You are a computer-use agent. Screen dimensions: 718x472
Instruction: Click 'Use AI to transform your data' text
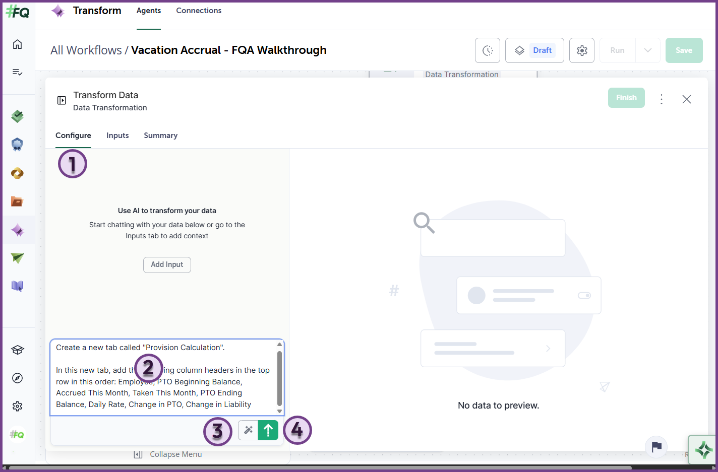(167, 211)
